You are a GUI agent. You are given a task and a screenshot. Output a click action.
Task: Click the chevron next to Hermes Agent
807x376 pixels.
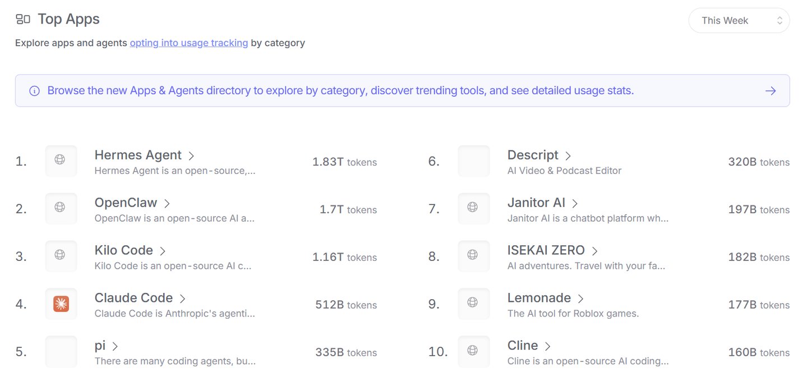(191, 156)
